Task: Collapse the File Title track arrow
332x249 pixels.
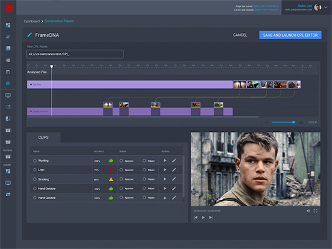Action: click(x=31, y=85)
